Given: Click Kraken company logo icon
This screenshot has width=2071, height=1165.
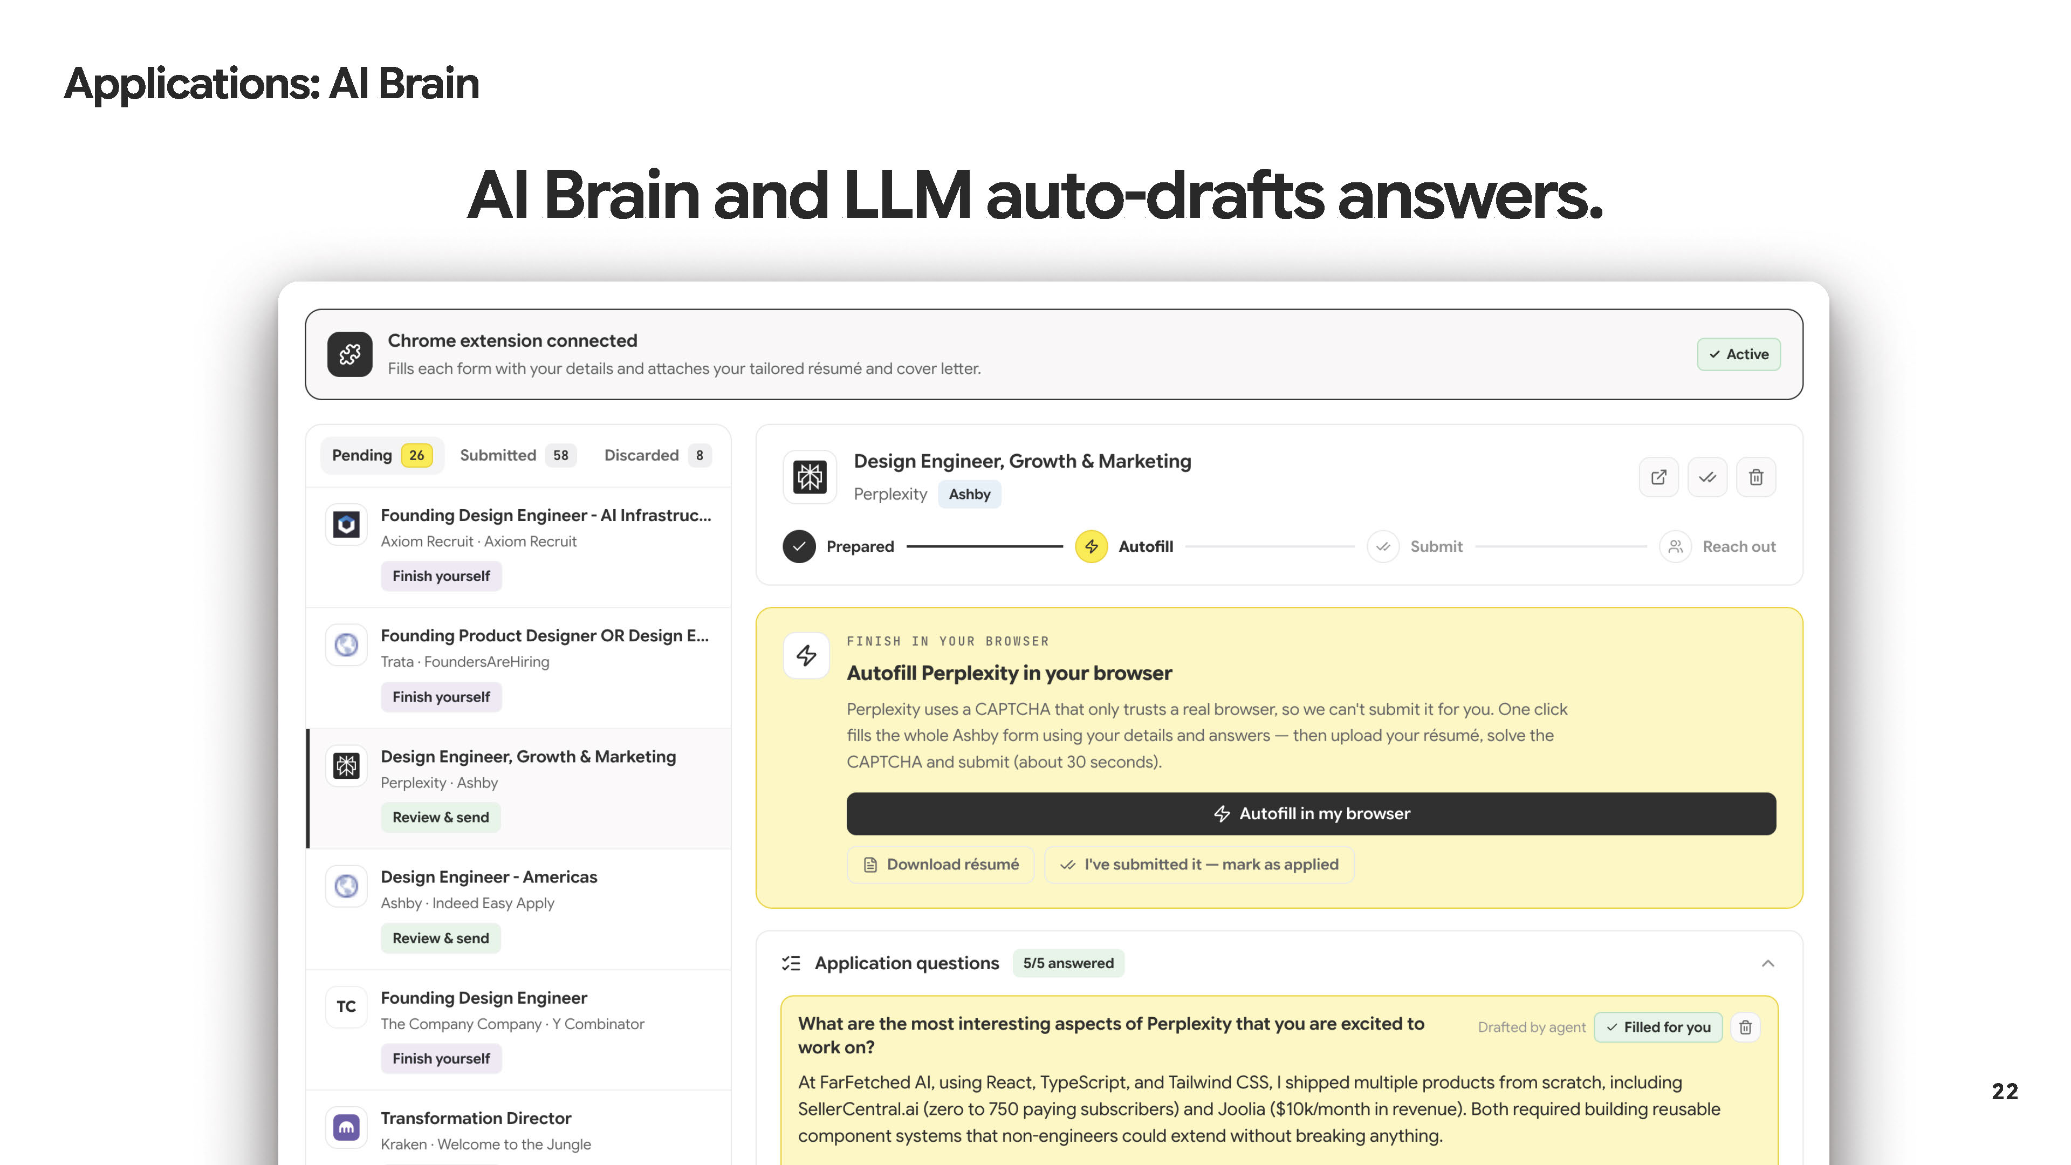Looking at the screenshot, I should (346, 1127).
